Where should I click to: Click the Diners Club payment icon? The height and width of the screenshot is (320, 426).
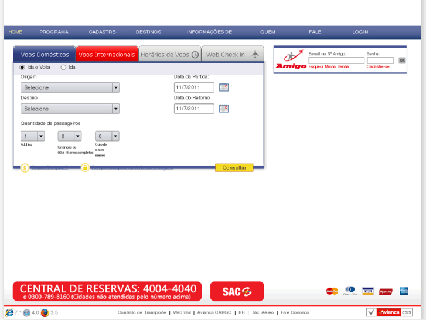350,291
